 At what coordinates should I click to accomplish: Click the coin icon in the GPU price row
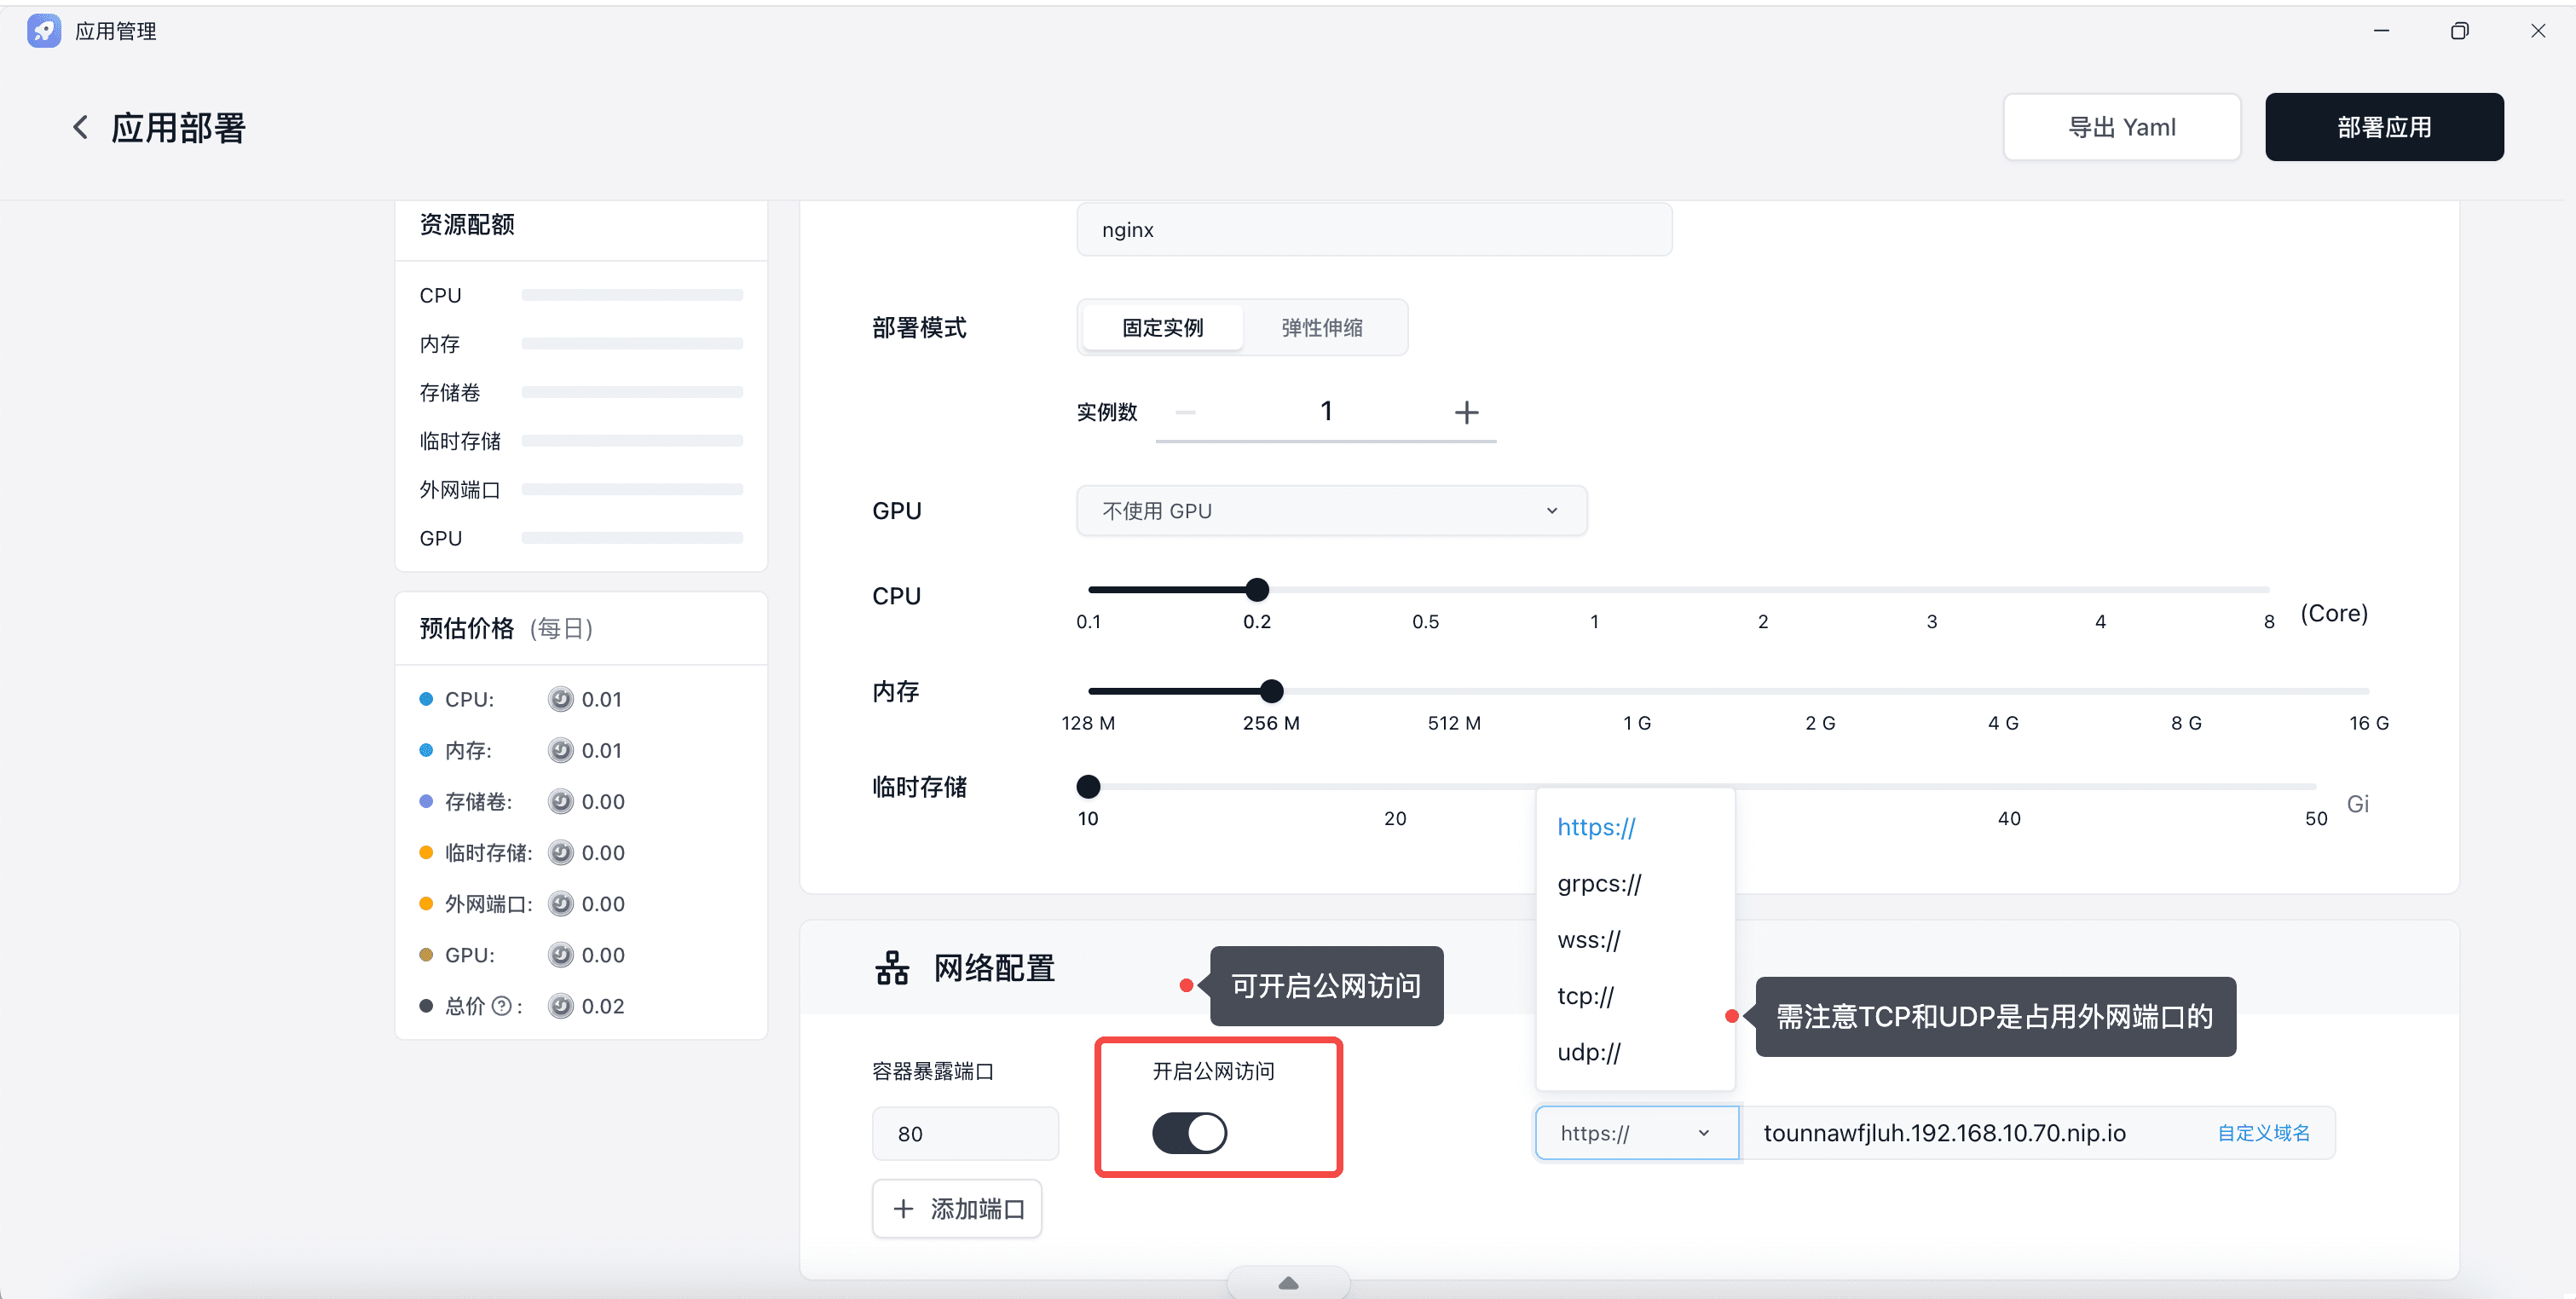(561, 954)
